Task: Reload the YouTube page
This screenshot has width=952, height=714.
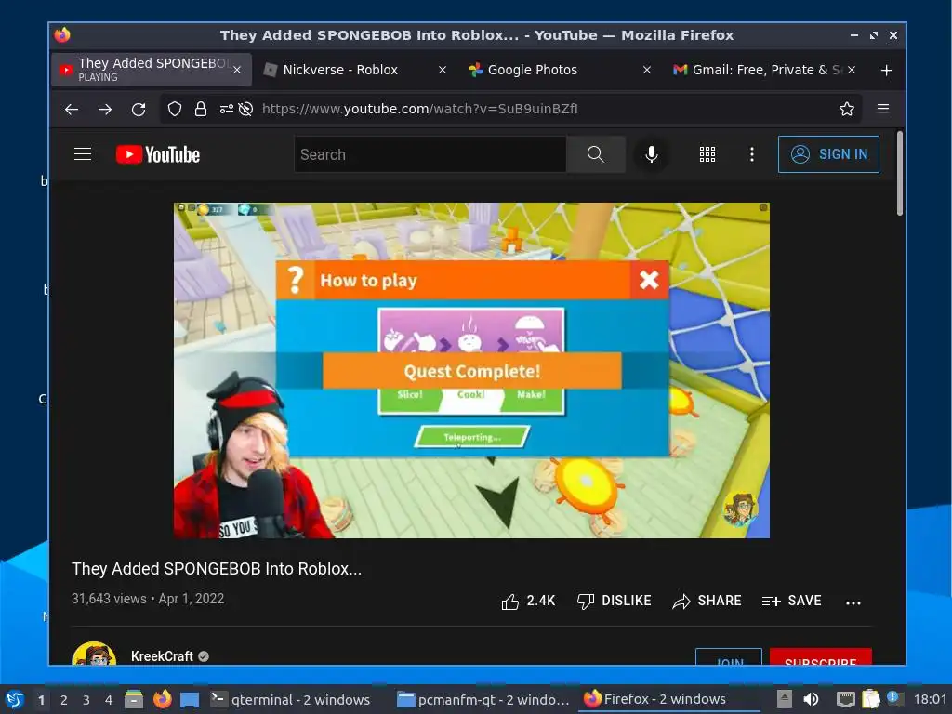Action: 139,110
